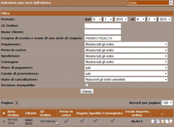Click the coupon field containing PREMIO FEDELTA'

point(103,38)
